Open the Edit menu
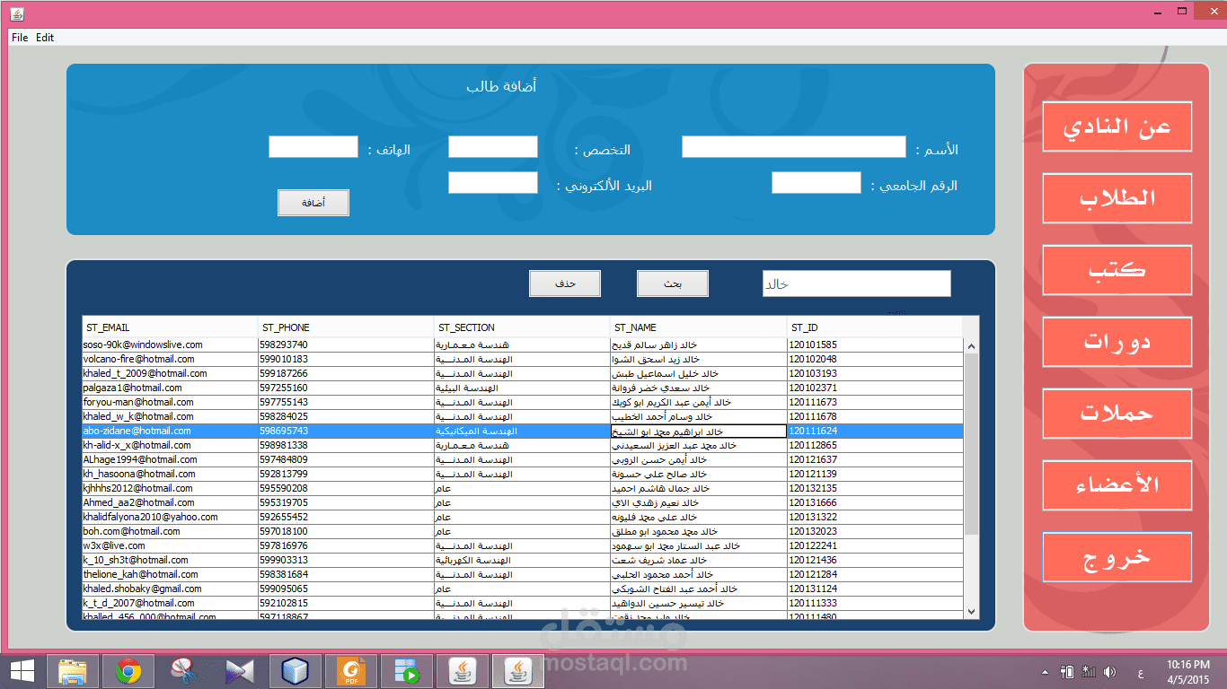 click(x=45, y=38)
